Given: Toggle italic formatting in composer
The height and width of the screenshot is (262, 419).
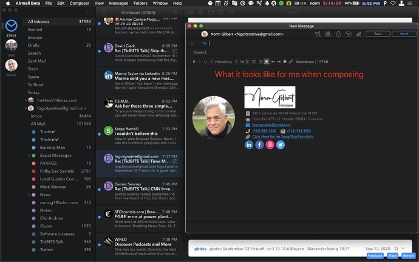Looking at the screenshot, I should point(200,62).
